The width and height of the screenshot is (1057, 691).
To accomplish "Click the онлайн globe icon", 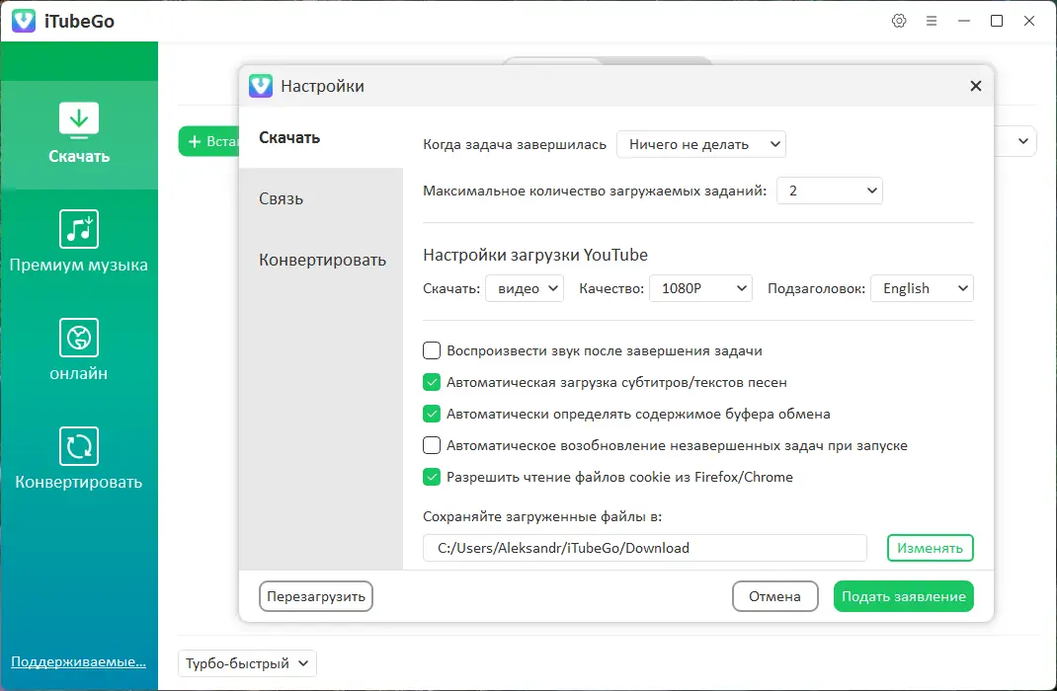I will tap(78, 336).
